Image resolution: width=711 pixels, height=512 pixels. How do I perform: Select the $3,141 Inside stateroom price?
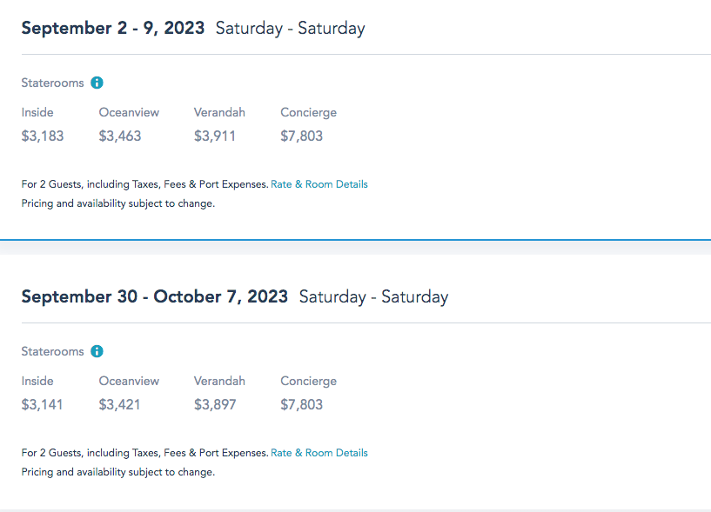(x=43, y=404)
